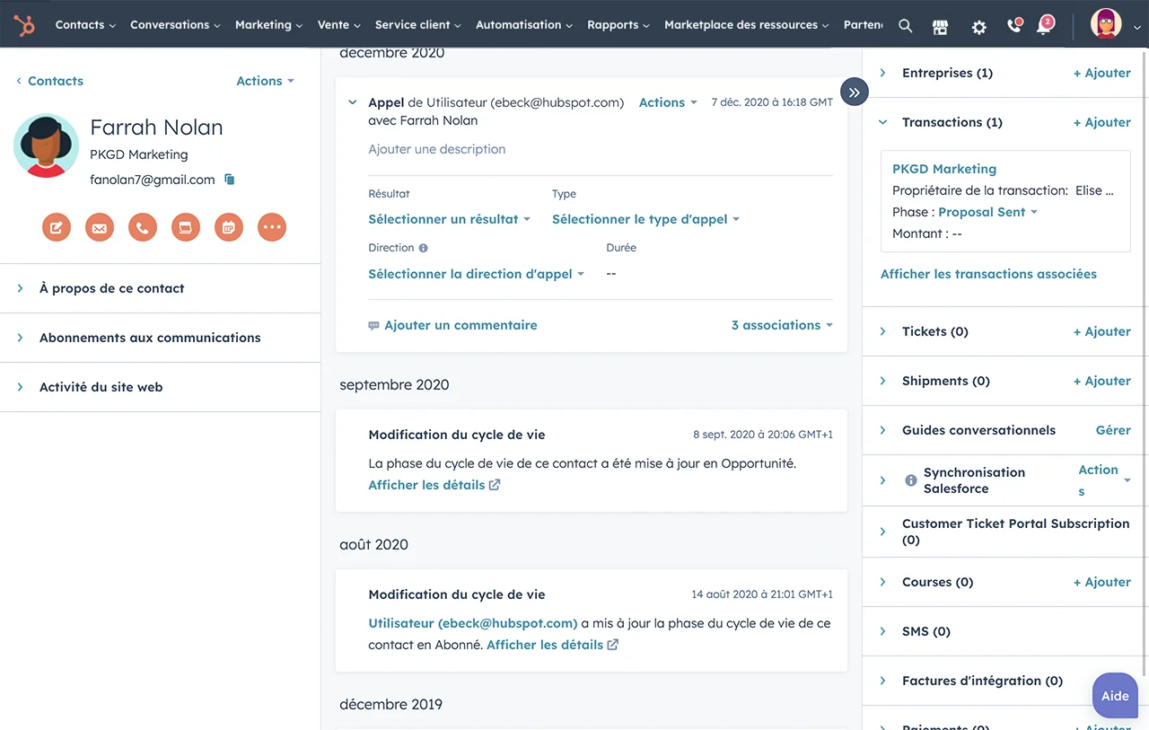The image size is (1149, 730).
Task: Copy the fanolan7@gmail.com email address
Action: tap(230, 180)
